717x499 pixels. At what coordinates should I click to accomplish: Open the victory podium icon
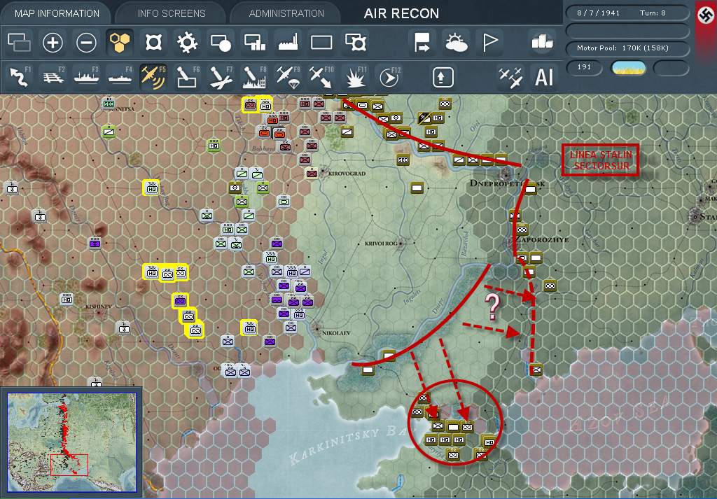click(543, 43)
